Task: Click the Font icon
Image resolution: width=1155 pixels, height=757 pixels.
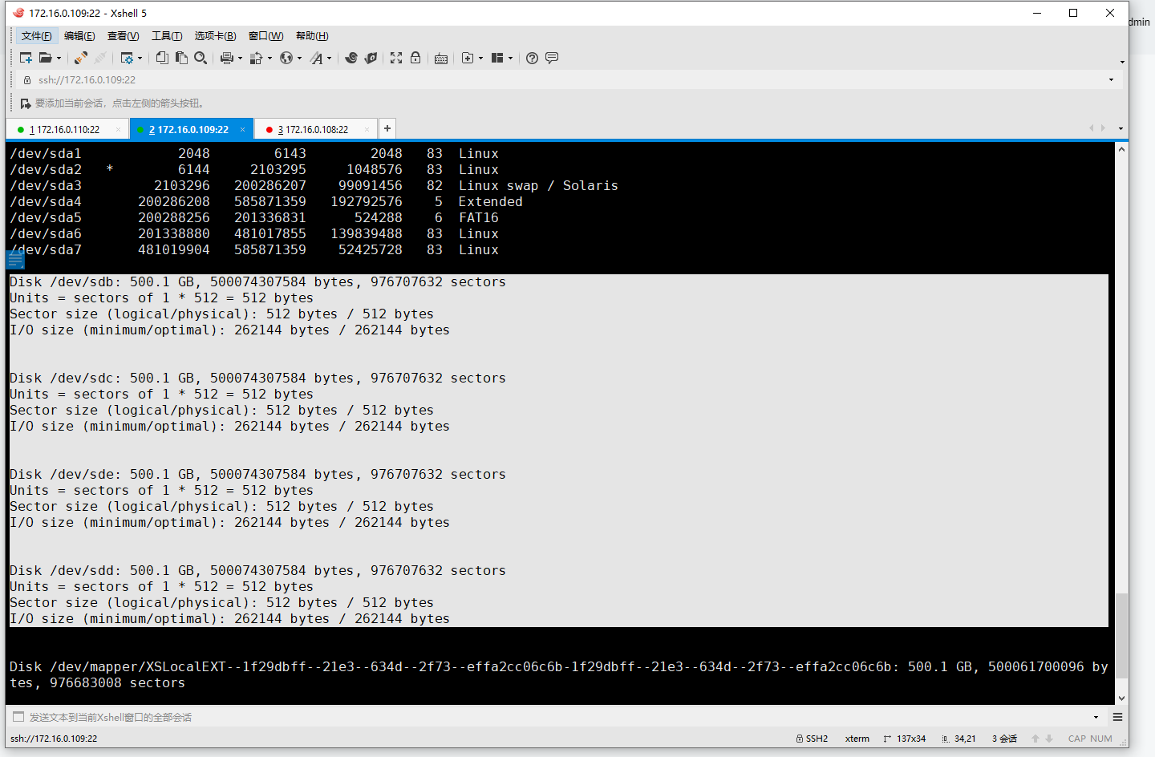Action: click(317, 58)
